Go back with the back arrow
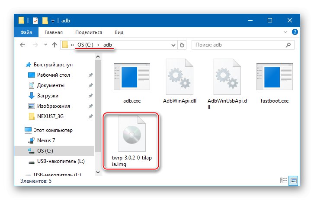Viewport: 314px width, 200px height. point(22,45)
